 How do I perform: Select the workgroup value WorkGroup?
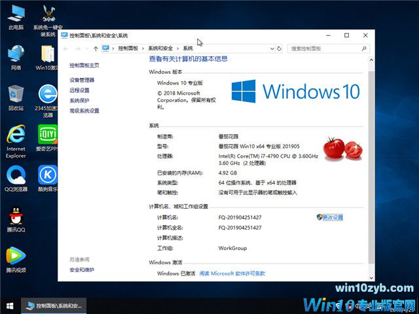coord(232,248)
